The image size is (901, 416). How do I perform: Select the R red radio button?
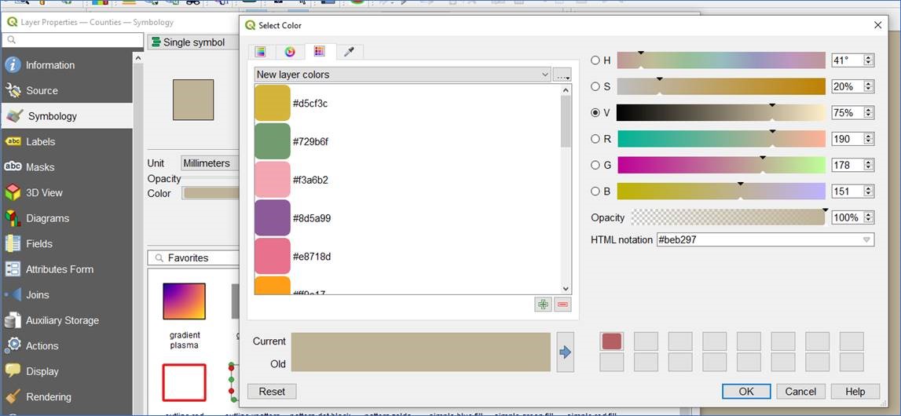click(x=595, y=139)
